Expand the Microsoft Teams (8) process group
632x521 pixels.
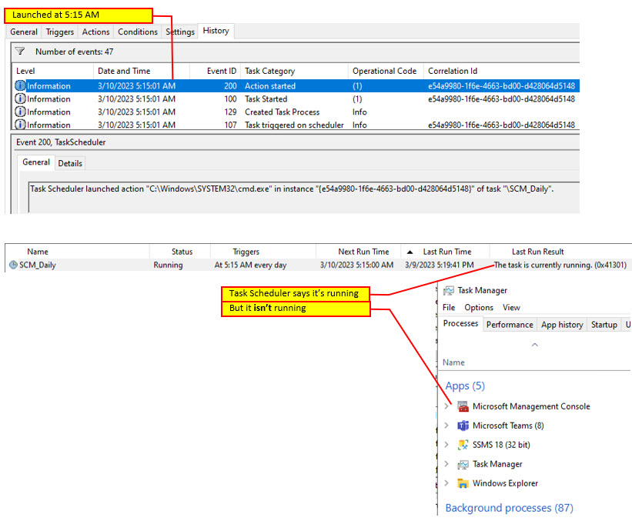tap(448, 426)
